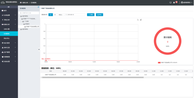Viewport: 194px width, 98px height.
Task: Expand the 系统设置 menu chevron
Action: tap(15, 61)
